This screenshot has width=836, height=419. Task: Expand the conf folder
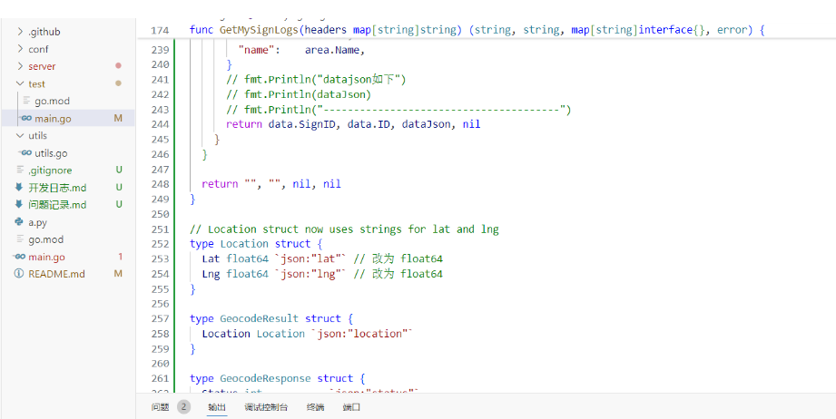pyautogui.click(x=20, y=49)
